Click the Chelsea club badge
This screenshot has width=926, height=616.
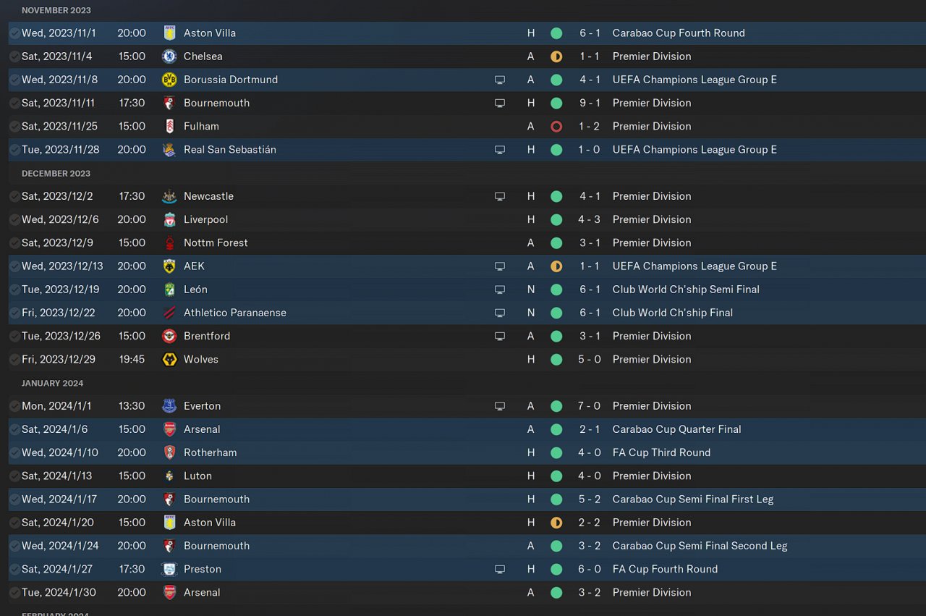169,56
